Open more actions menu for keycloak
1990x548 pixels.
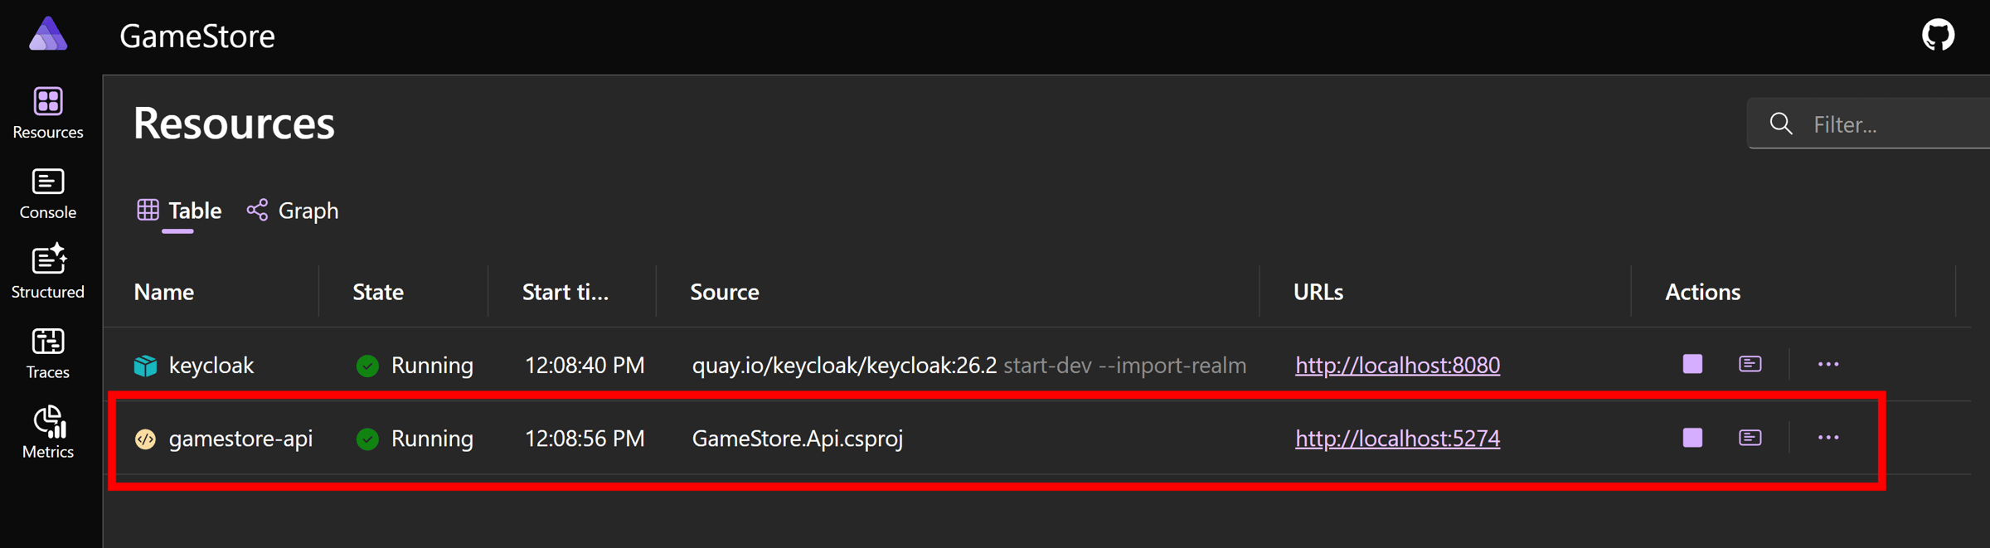pos(1827,364)
